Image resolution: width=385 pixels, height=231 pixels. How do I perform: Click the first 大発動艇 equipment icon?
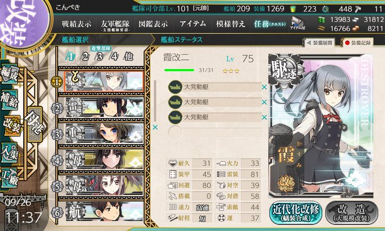pos(175,87)
